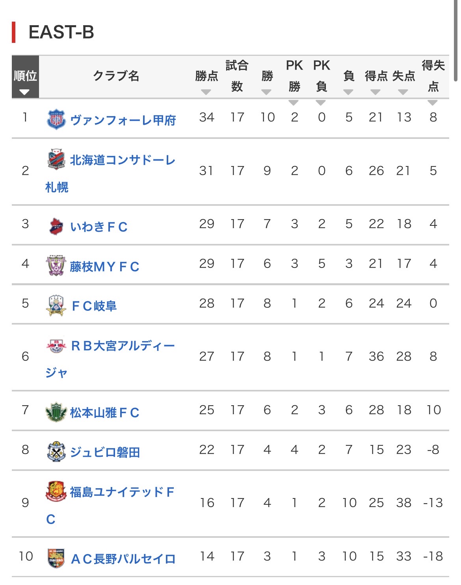Click the AC Nagano Parceiro crest icon
The height and width of the screenshot is (585, 461).
point(56,558)
